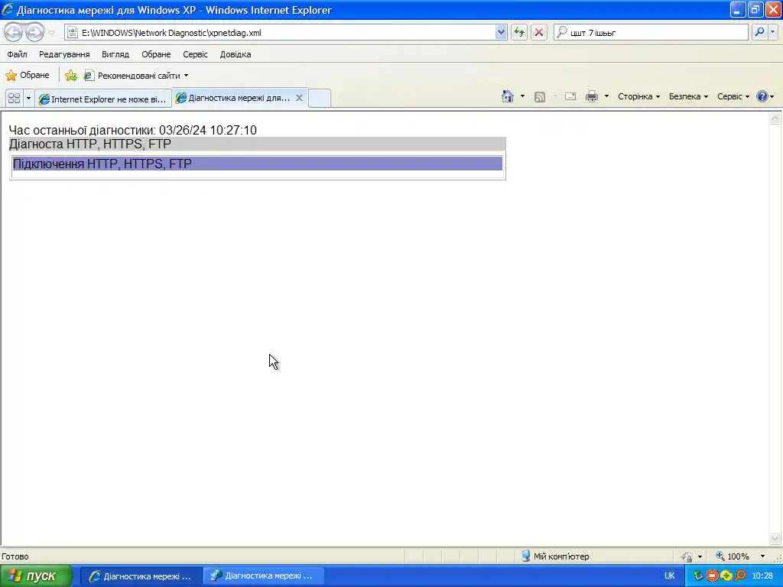The height and width of the screenshot is (587, 783).
Task: Open the Сторінка command bar menu
Action: tap(638, 96)
